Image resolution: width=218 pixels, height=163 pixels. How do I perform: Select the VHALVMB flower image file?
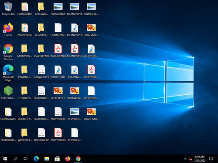pos(91,30)
